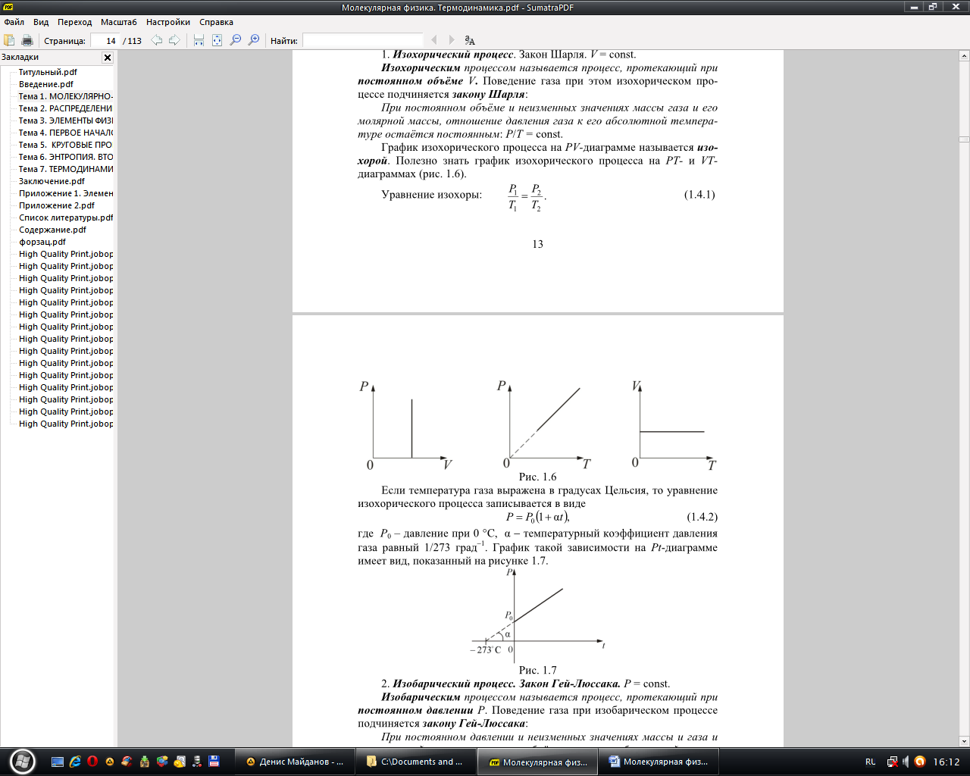This screenshot has width=970, height=776.
Task: Select bookmark Приложение 1. Элемен
Action: pyautogui.click(x=66, y=193)
